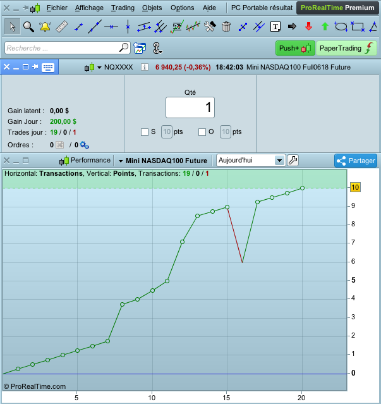This screenshot has height=404, width=381.
Task: Open the Objets menu
Action: pos(152,8)
